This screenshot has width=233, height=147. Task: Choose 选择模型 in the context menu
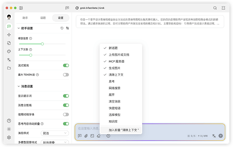pyautogui.click(x=121, y=115)
